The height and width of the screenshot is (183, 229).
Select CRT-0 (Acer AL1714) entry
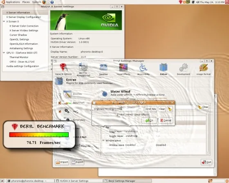tap(22, 62)
